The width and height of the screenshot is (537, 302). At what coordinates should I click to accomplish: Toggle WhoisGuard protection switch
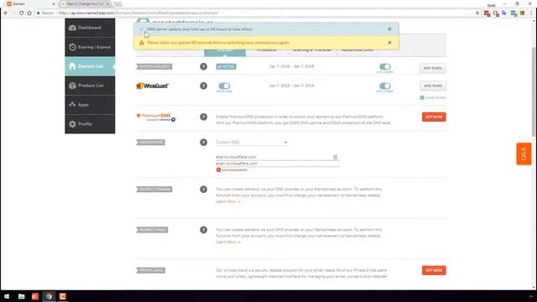[x=224, y=86]
